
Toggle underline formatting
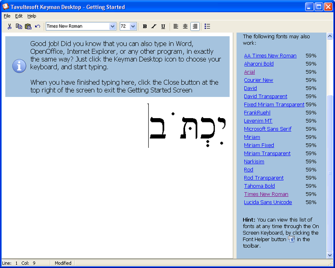[163, 26]
